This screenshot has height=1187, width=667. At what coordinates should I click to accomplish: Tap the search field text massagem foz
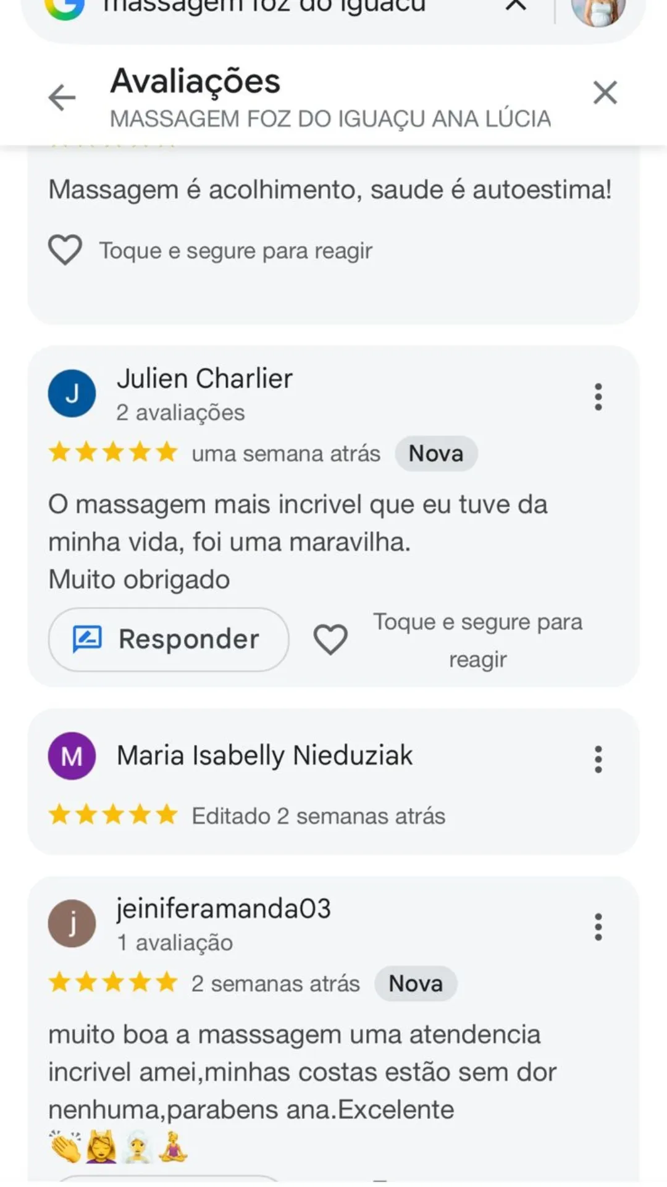click(266, 7)
